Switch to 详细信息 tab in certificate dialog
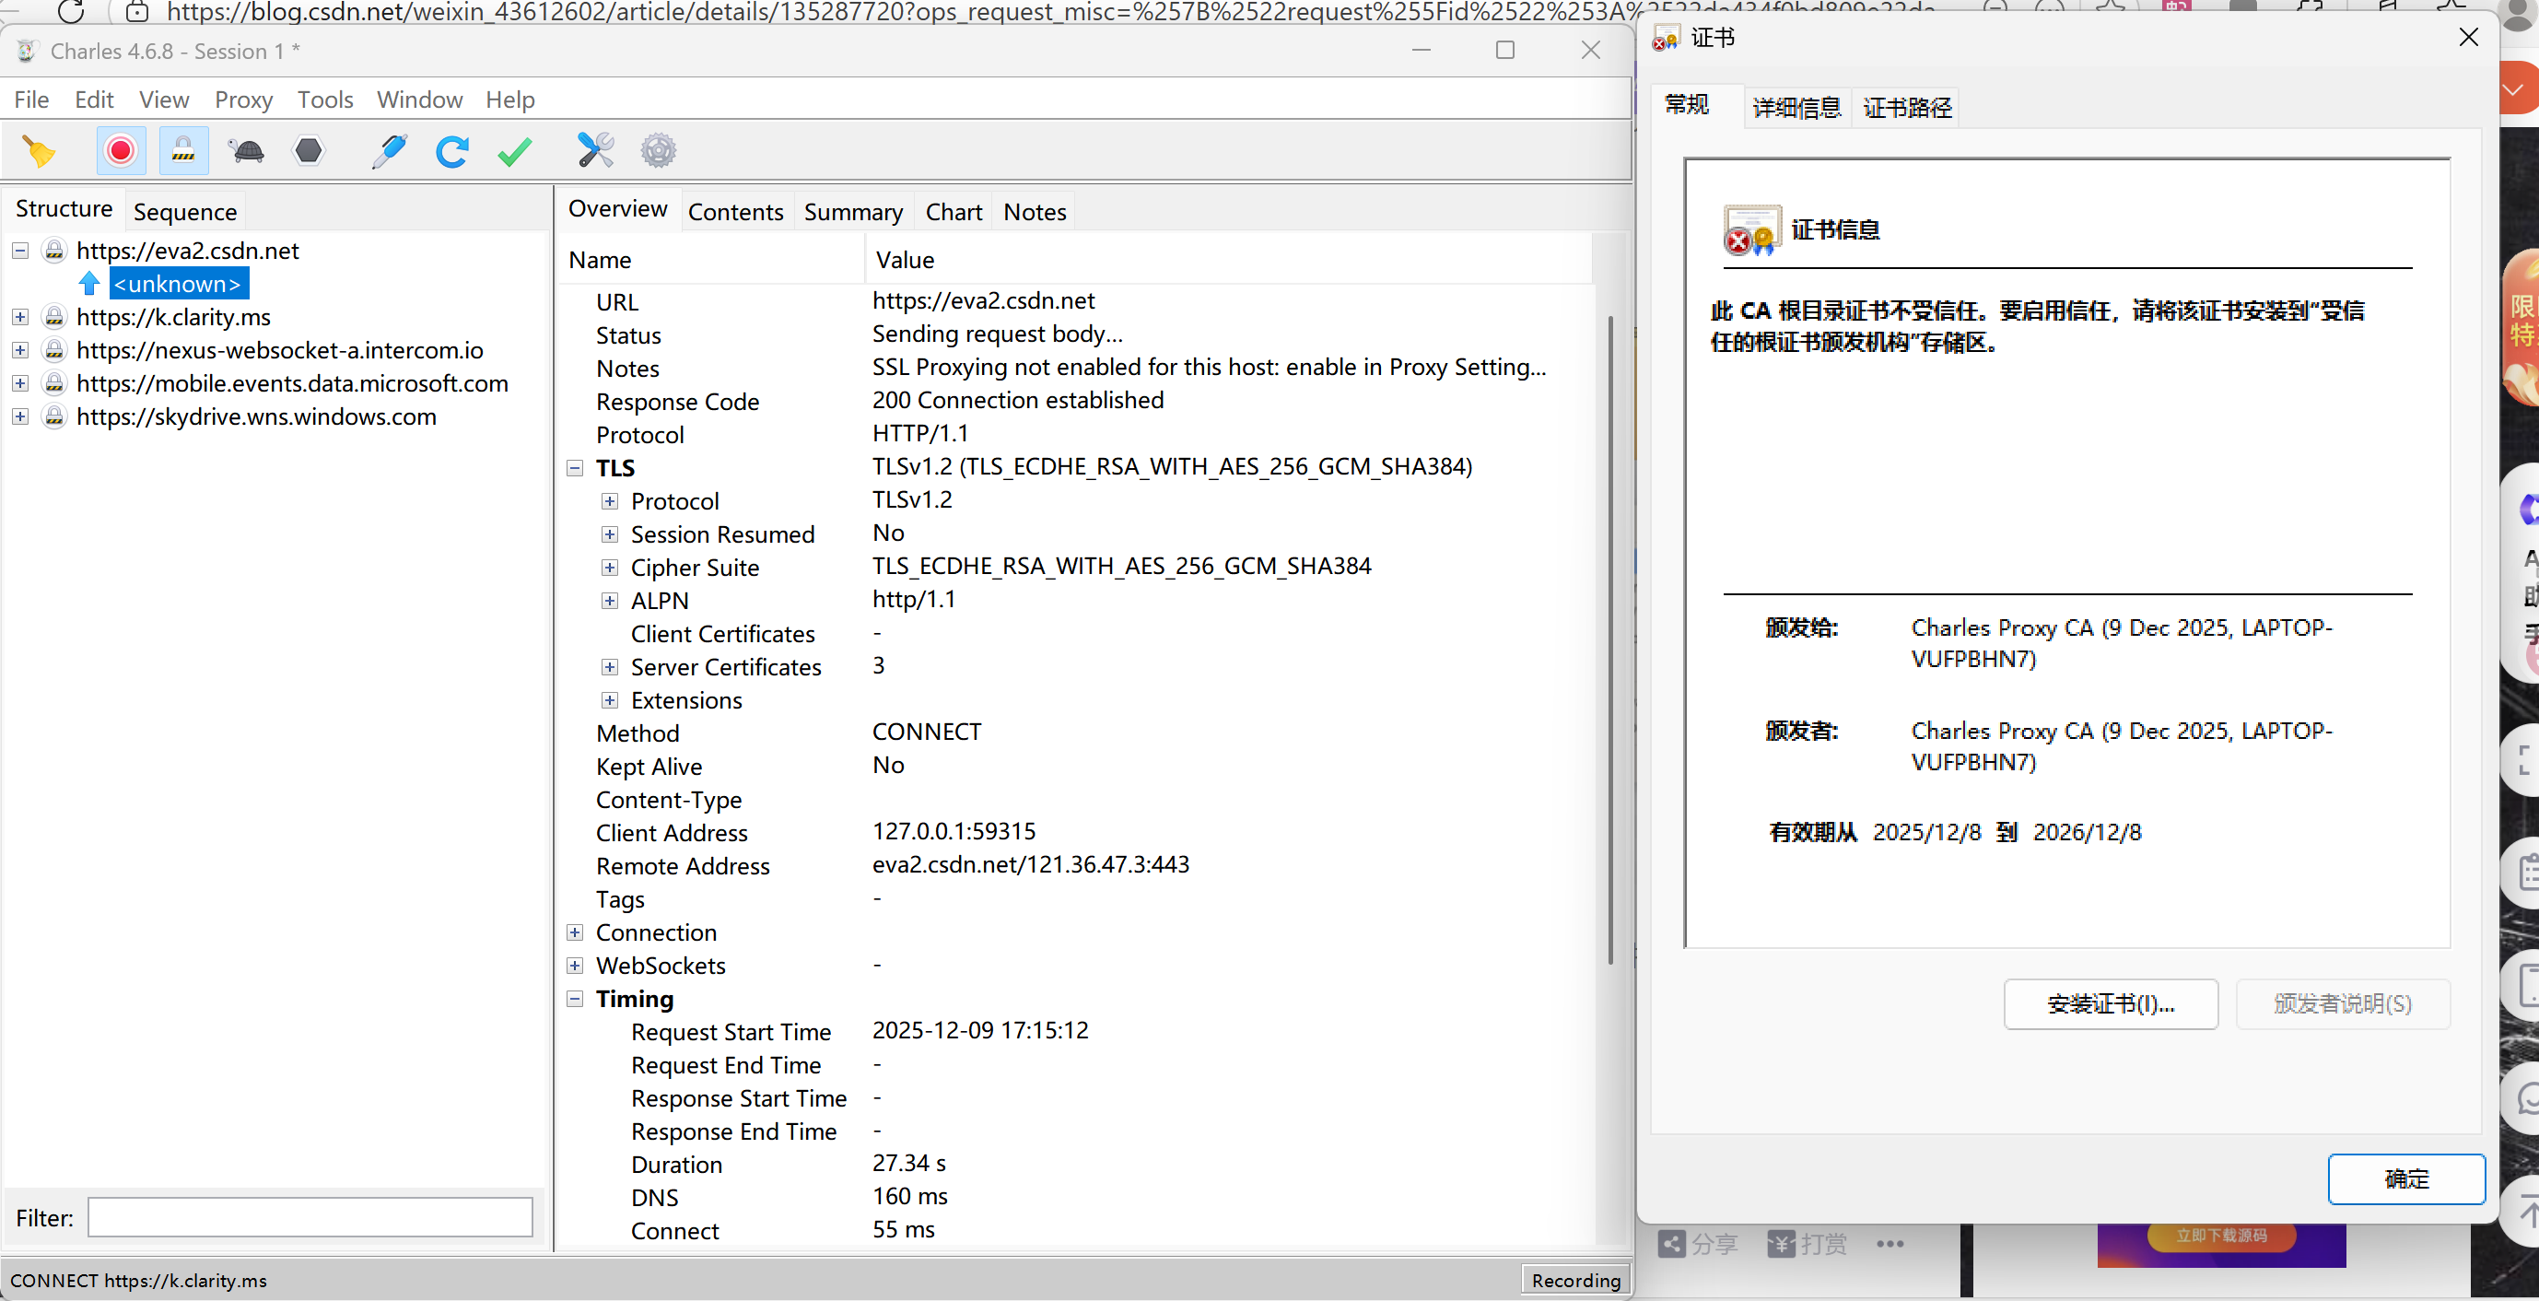The image size is (2539, 1301). (x=1796, y=108)
